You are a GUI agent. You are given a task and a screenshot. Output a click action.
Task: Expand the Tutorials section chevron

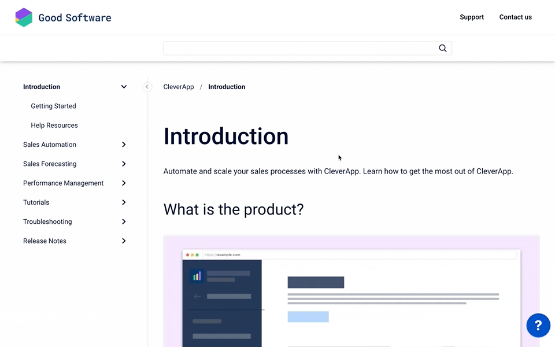(124, 202)
